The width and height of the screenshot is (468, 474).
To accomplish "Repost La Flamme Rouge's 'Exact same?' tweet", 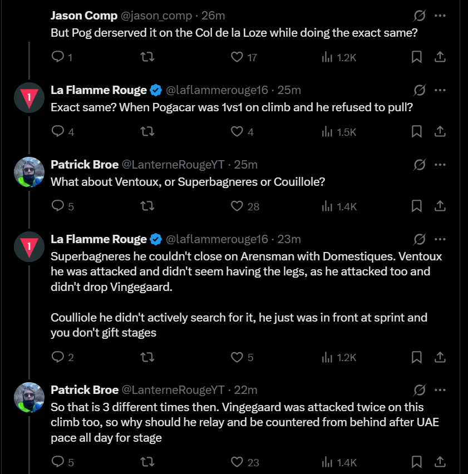I will pyautogui.click(x=148, y=131).
